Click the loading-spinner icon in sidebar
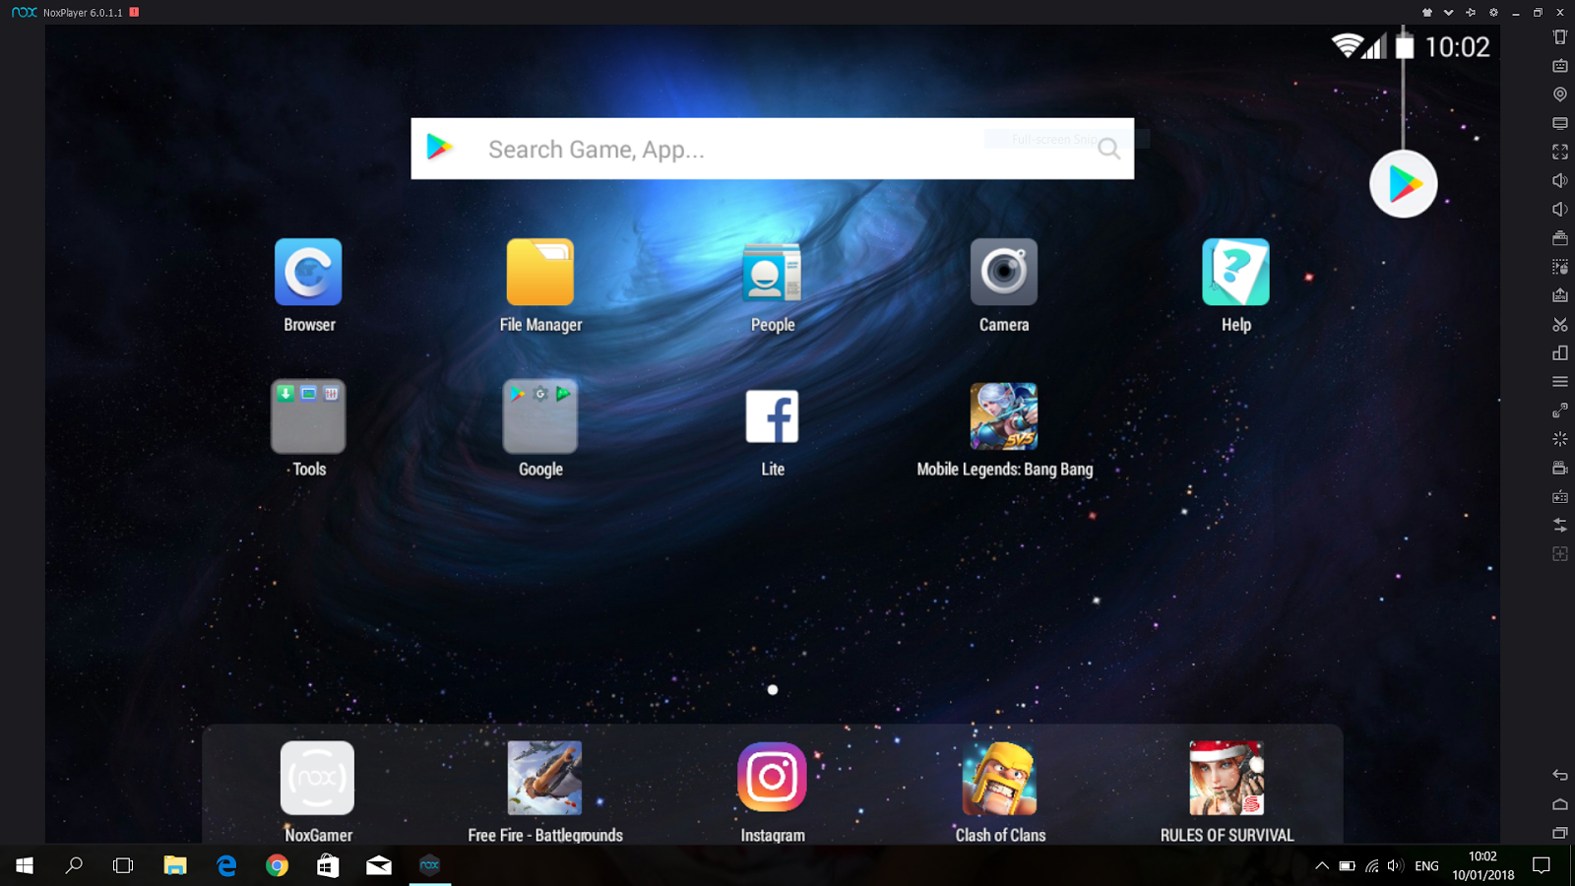 pyautogui.click(x=1560, y=439)
